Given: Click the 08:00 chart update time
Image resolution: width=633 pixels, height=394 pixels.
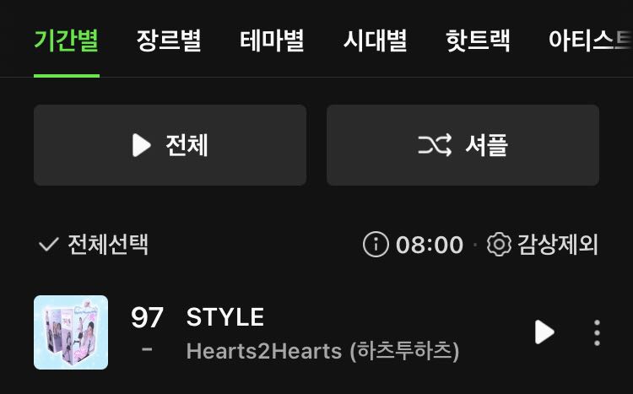Looking at the screenshot, I should pos(429,245).
